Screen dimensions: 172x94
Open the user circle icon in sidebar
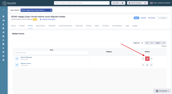pos(3,52)
